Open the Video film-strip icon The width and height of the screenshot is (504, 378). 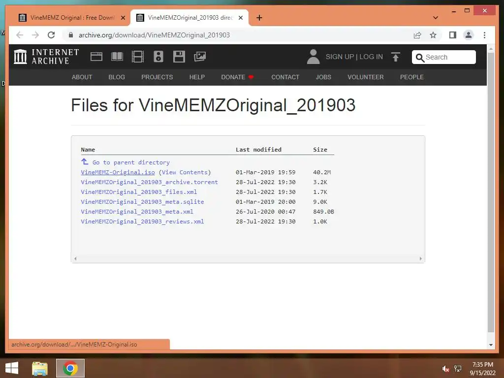[x=138, y=57]
